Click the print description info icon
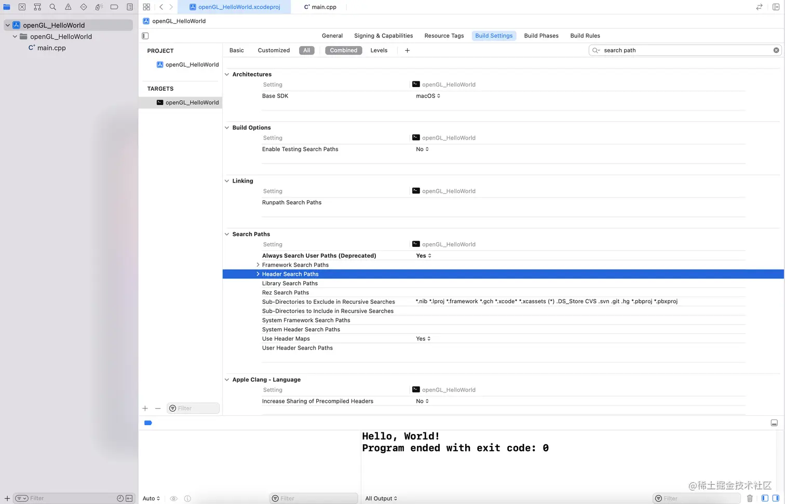Image resolution: width=785 pixels, height=504 pixels. (187, 499)
